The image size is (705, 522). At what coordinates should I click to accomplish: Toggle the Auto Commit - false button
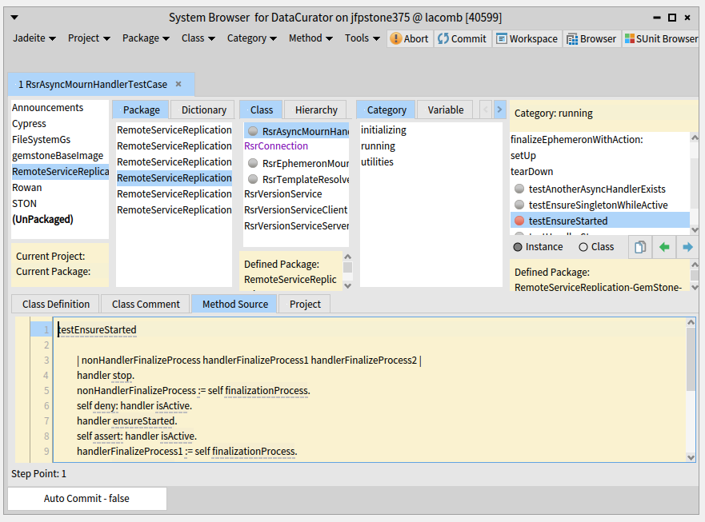pos(86,498)
